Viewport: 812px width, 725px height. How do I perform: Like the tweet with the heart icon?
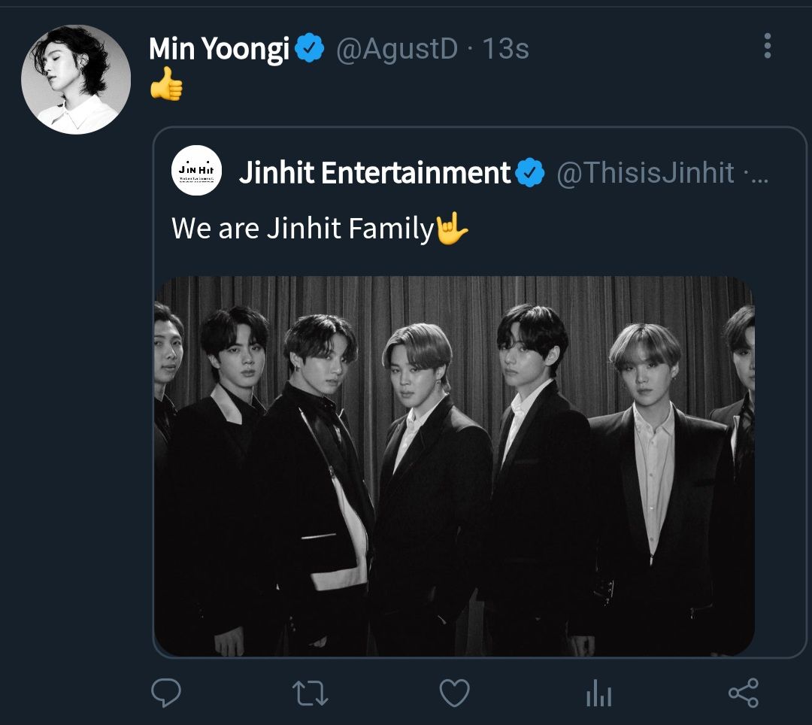[454, 693]
